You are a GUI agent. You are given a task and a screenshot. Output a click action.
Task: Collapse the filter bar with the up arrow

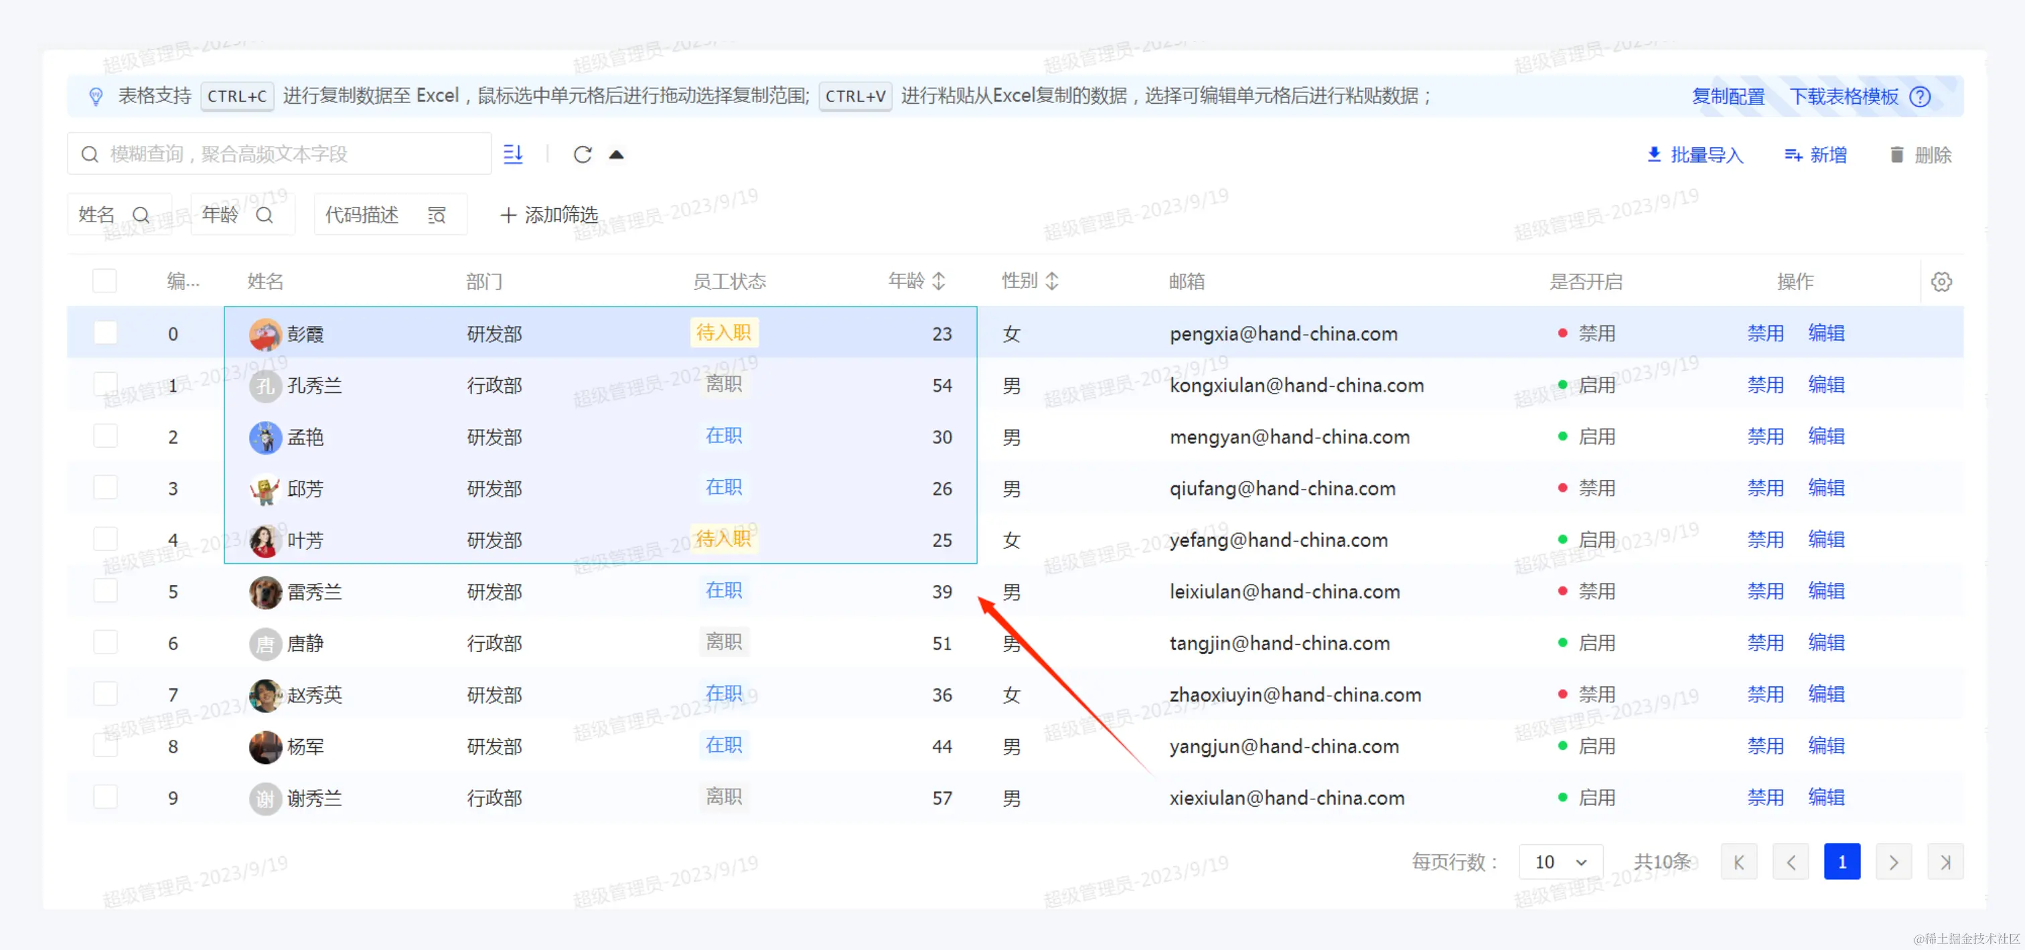point(616,155)
